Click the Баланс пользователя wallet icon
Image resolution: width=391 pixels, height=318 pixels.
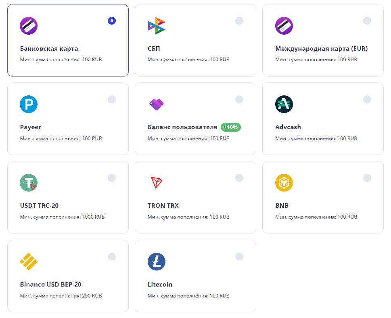pos(156,105)
